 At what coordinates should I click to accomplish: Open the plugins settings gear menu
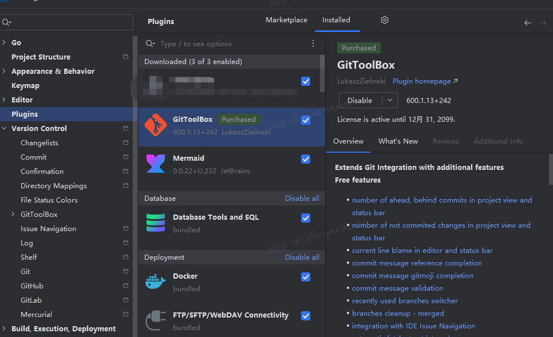pos(385,20)
